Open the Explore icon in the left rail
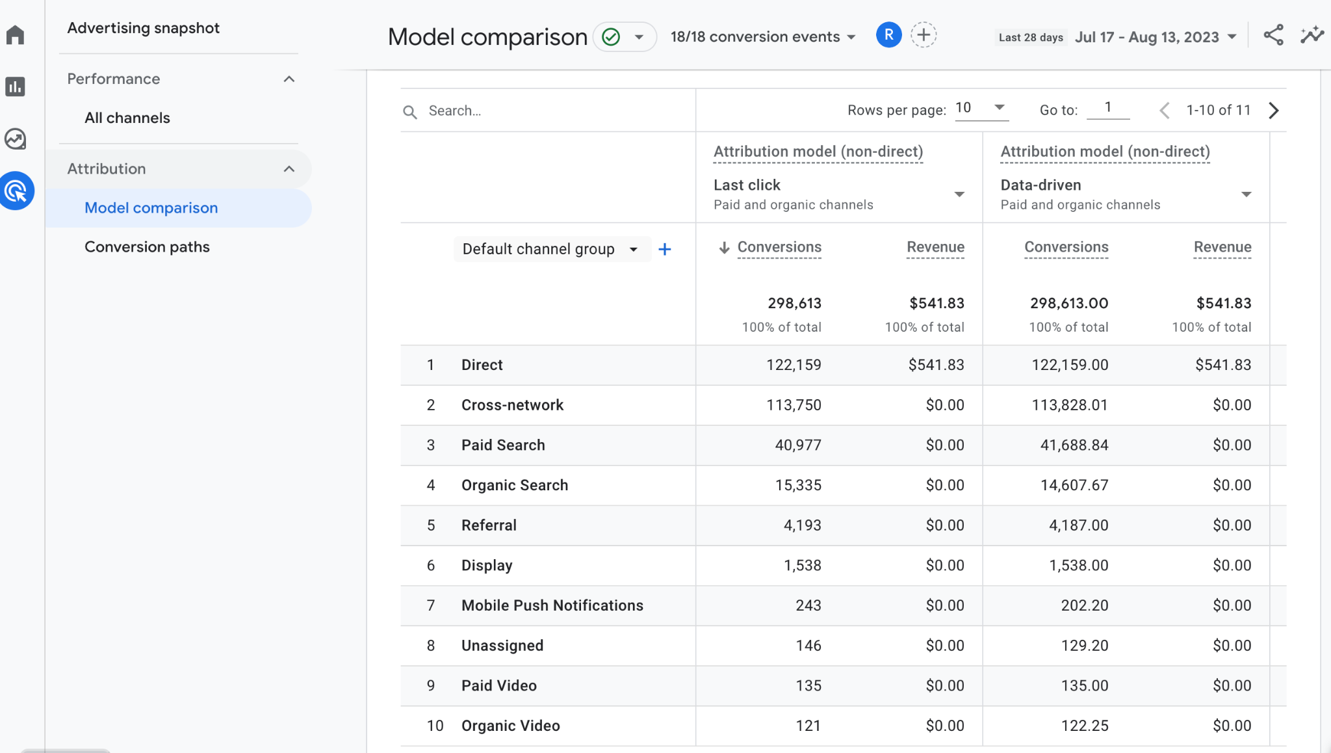The image size is (1331, 753). click(x=15, y=139)
